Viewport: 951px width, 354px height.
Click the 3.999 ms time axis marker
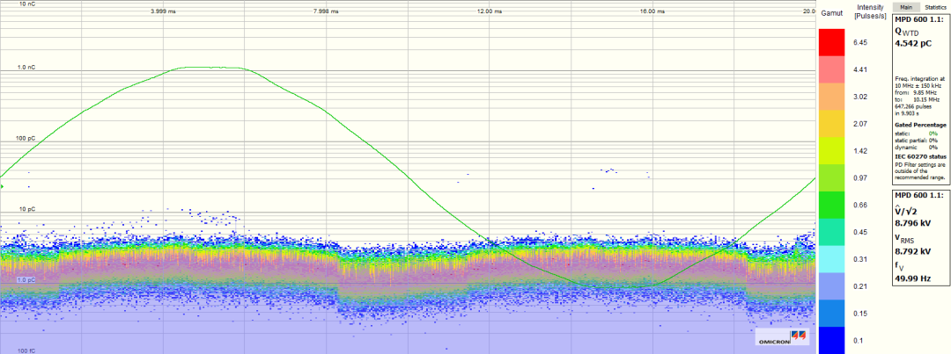(x=163, y=11)
